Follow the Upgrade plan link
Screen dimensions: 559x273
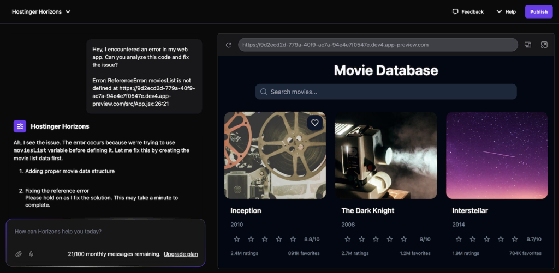(181, 254)
